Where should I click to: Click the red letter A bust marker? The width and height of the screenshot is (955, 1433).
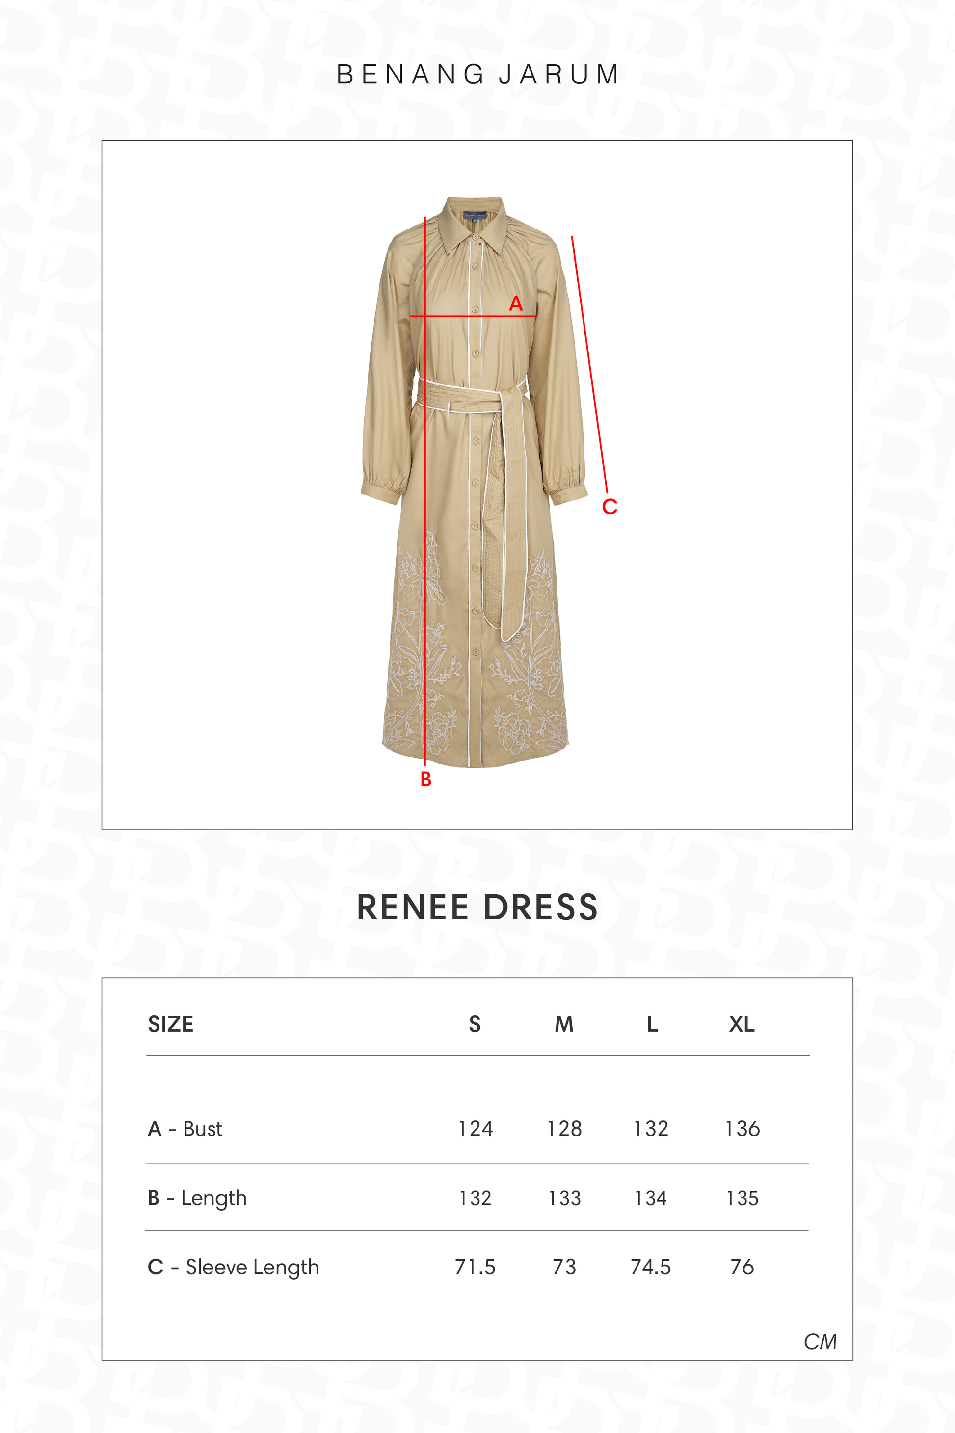click(x=516, y=303)
